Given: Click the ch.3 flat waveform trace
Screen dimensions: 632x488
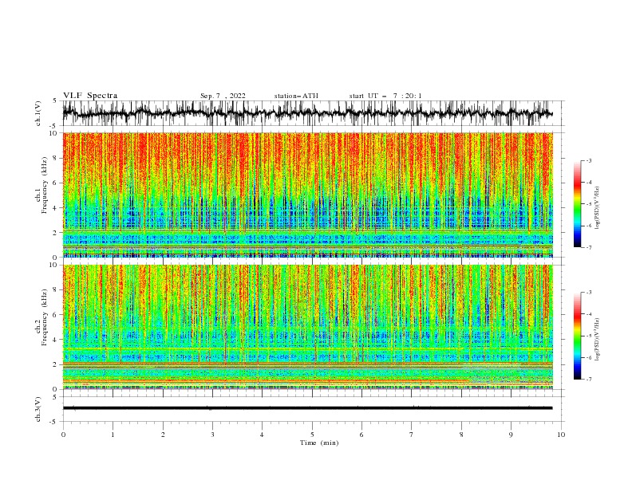Looking at the screenshot, I should tap(307, 408).
